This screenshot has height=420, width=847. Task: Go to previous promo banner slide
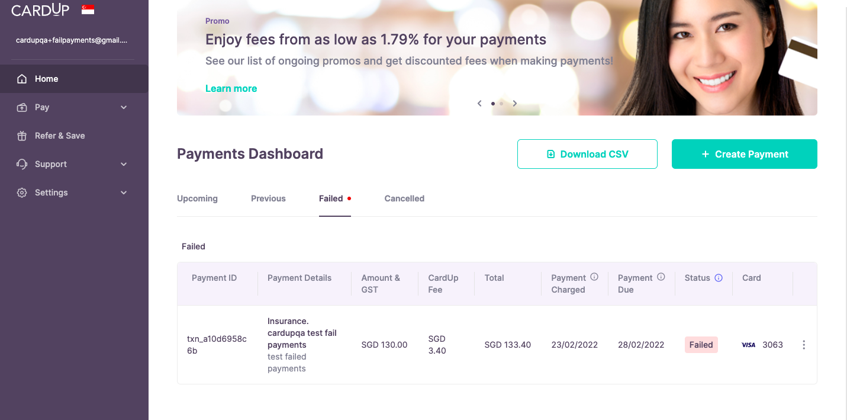[479, 103]
